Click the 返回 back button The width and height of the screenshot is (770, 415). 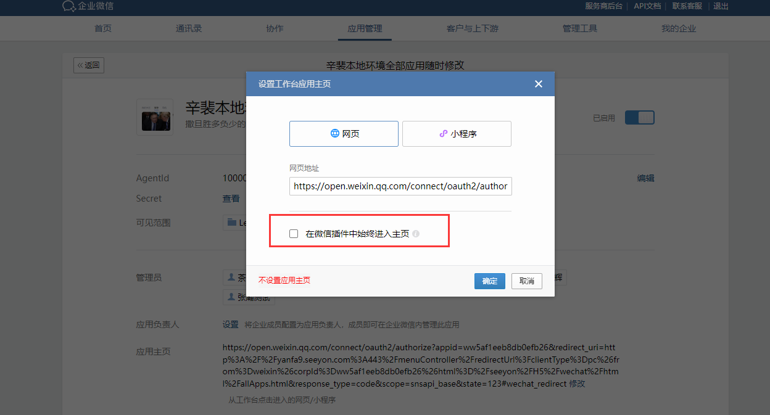tap(89, 65)
